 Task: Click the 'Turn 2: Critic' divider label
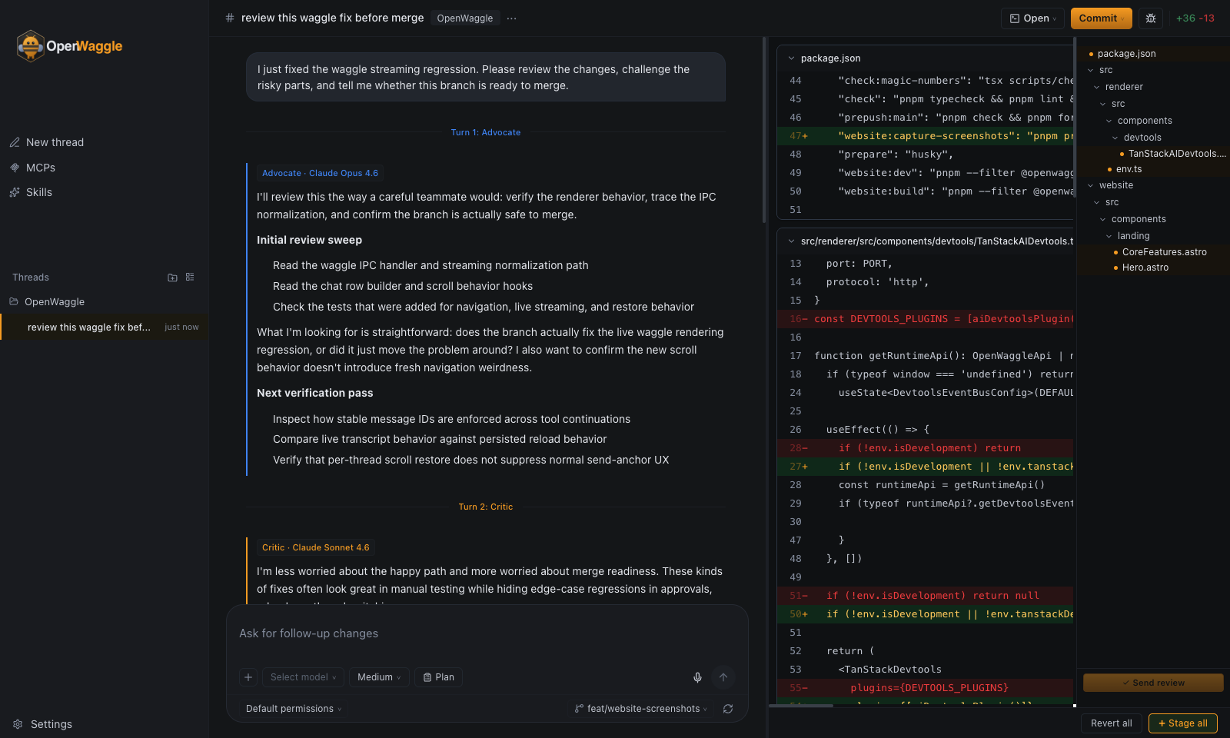pyautogui.click(x=486, y=507)
